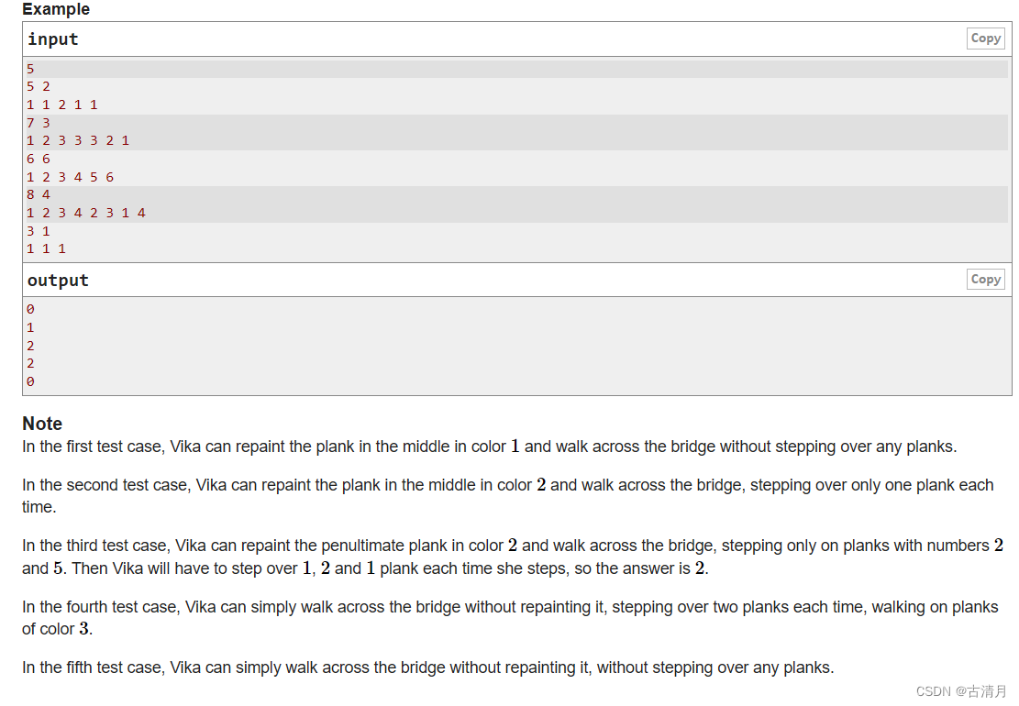The image size is (1019, 706).
Task: Select the input line reading 6 6
Action: point(38,158)
